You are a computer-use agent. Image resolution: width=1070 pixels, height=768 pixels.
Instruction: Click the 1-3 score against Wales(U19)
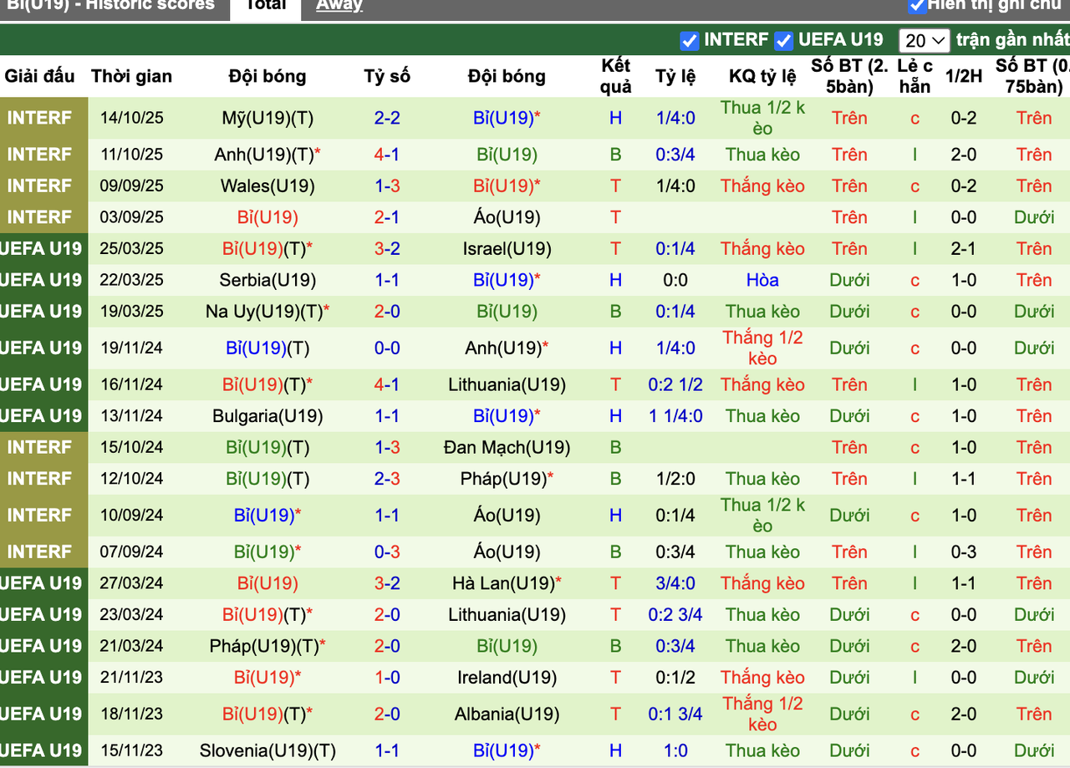point(387,186)
